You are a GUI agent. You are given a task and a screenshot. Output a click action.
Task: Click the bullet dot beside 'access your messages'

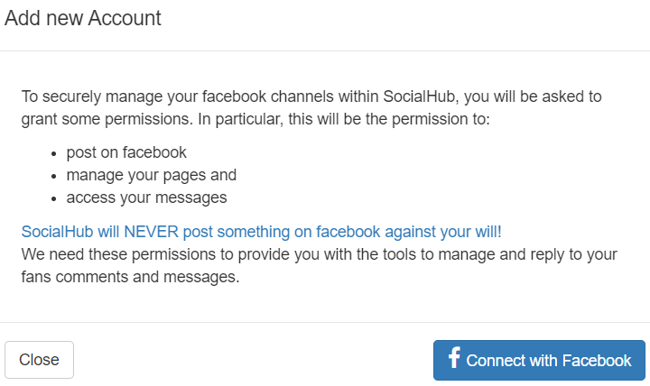click(x=54, y=199)
